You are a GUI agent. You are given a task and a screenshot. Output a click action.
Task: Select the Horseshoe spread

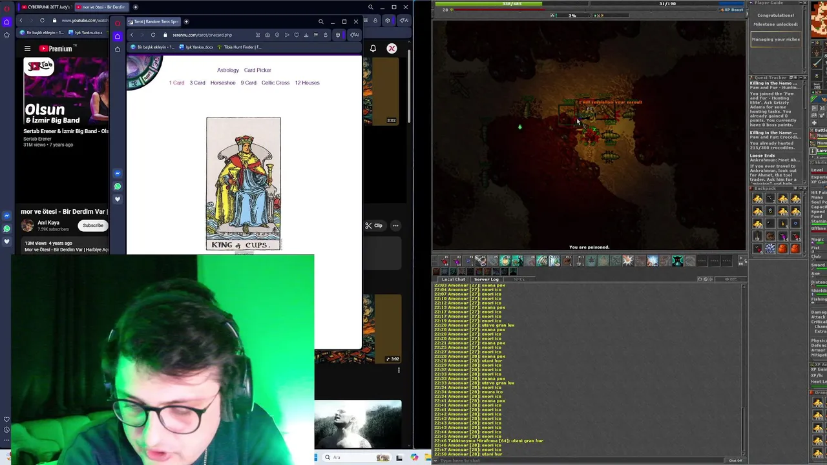(223, 83)
